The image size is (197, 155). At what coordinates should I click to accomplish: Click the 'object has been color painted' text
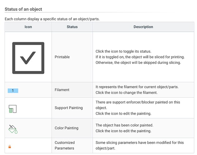pyautogui.click(x=124, y=125)
